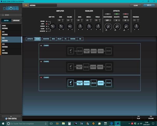Click the REVERB block in CHAIN2
The image size is (157, 126).
100,67
